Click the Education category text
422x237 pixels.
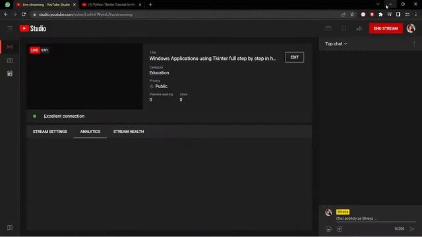159,72
